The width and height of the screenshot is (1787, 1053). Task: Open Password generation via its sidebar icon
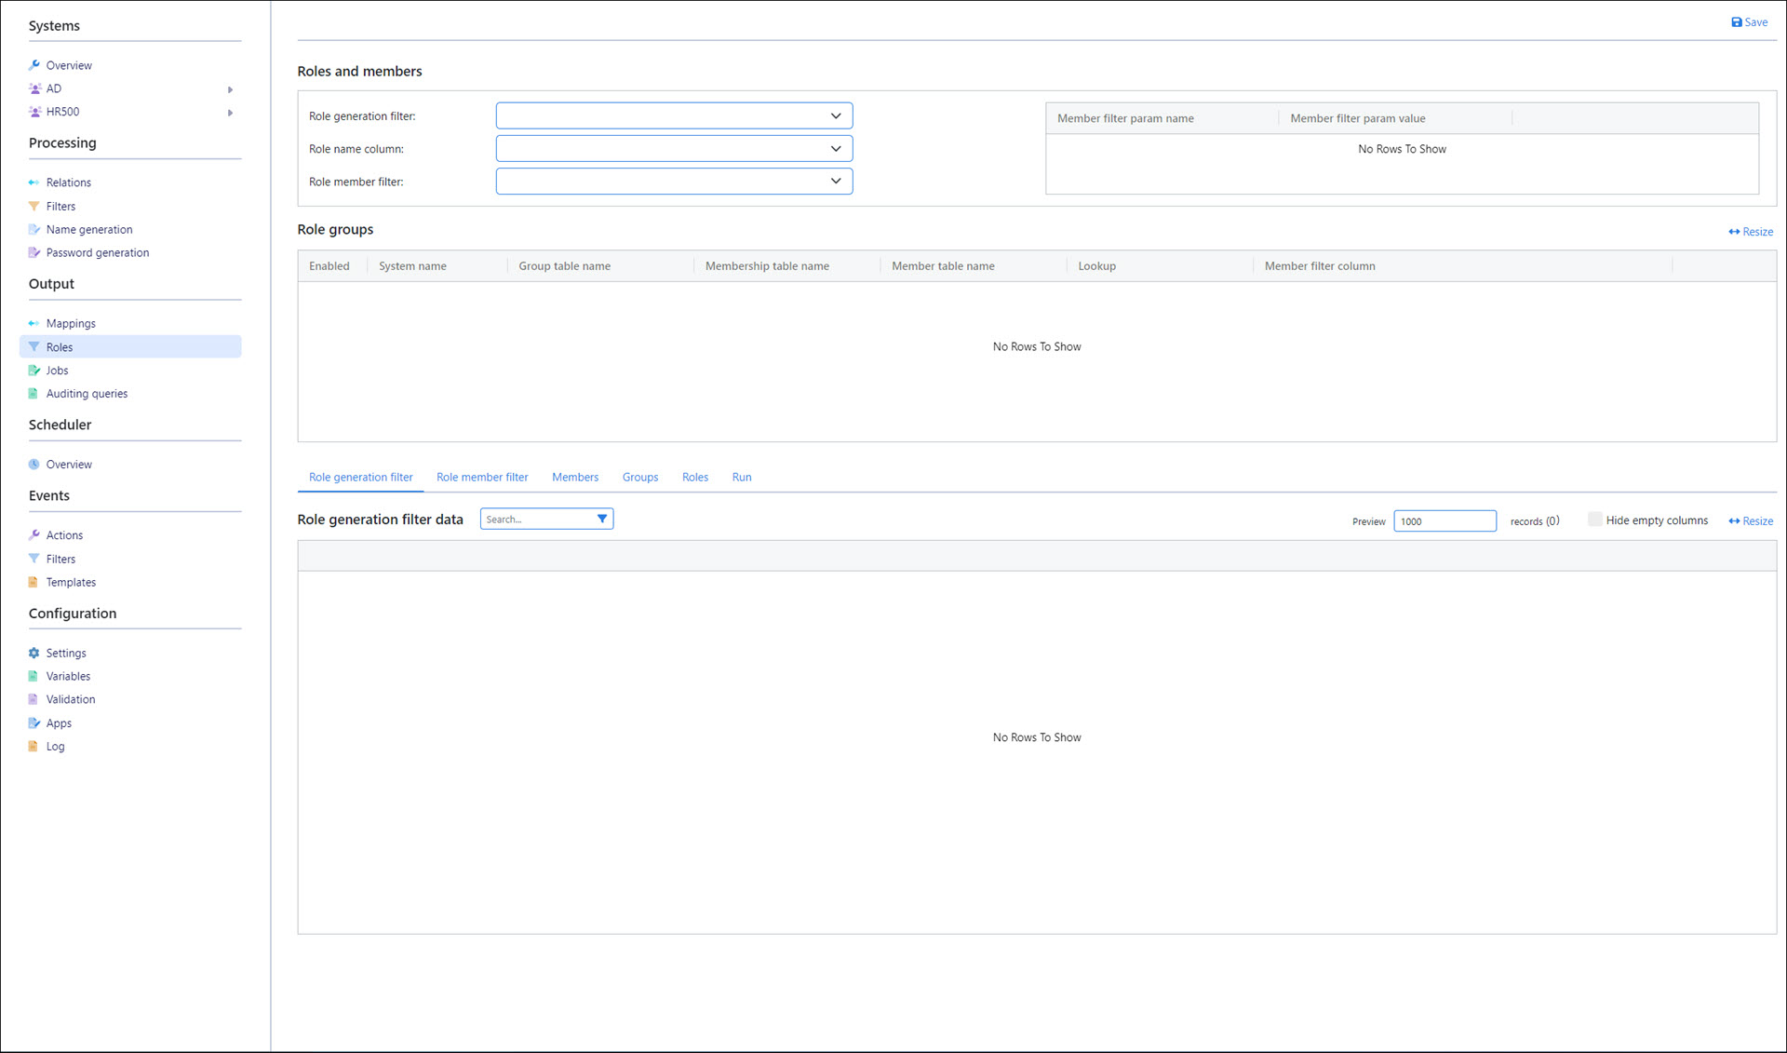(34, 252)
